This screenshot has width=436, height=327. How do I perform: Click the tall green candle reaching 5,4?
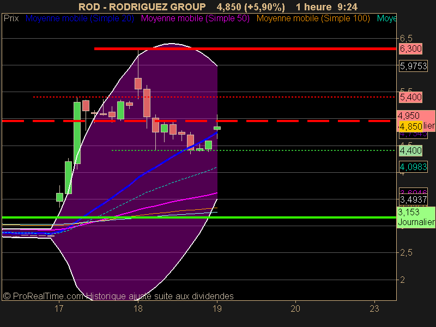(77, 133)
